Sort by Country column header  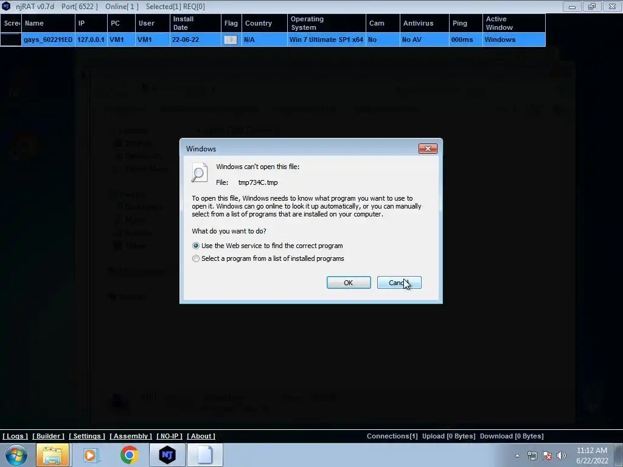[264, 23]
